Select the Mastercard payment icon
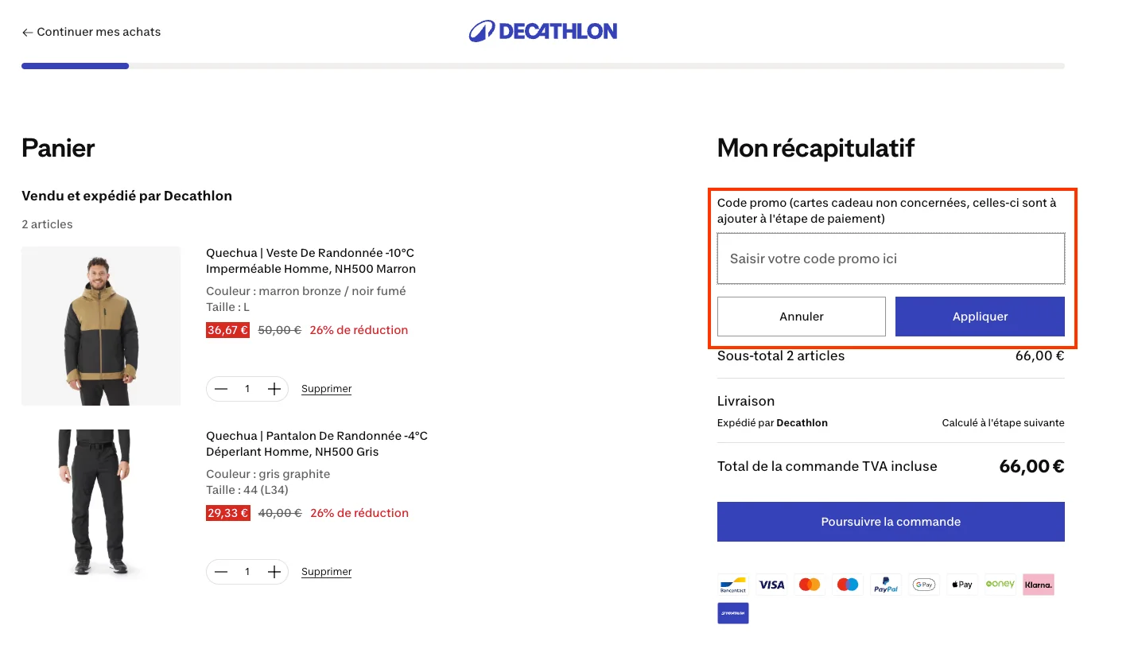 click(809, 585)
